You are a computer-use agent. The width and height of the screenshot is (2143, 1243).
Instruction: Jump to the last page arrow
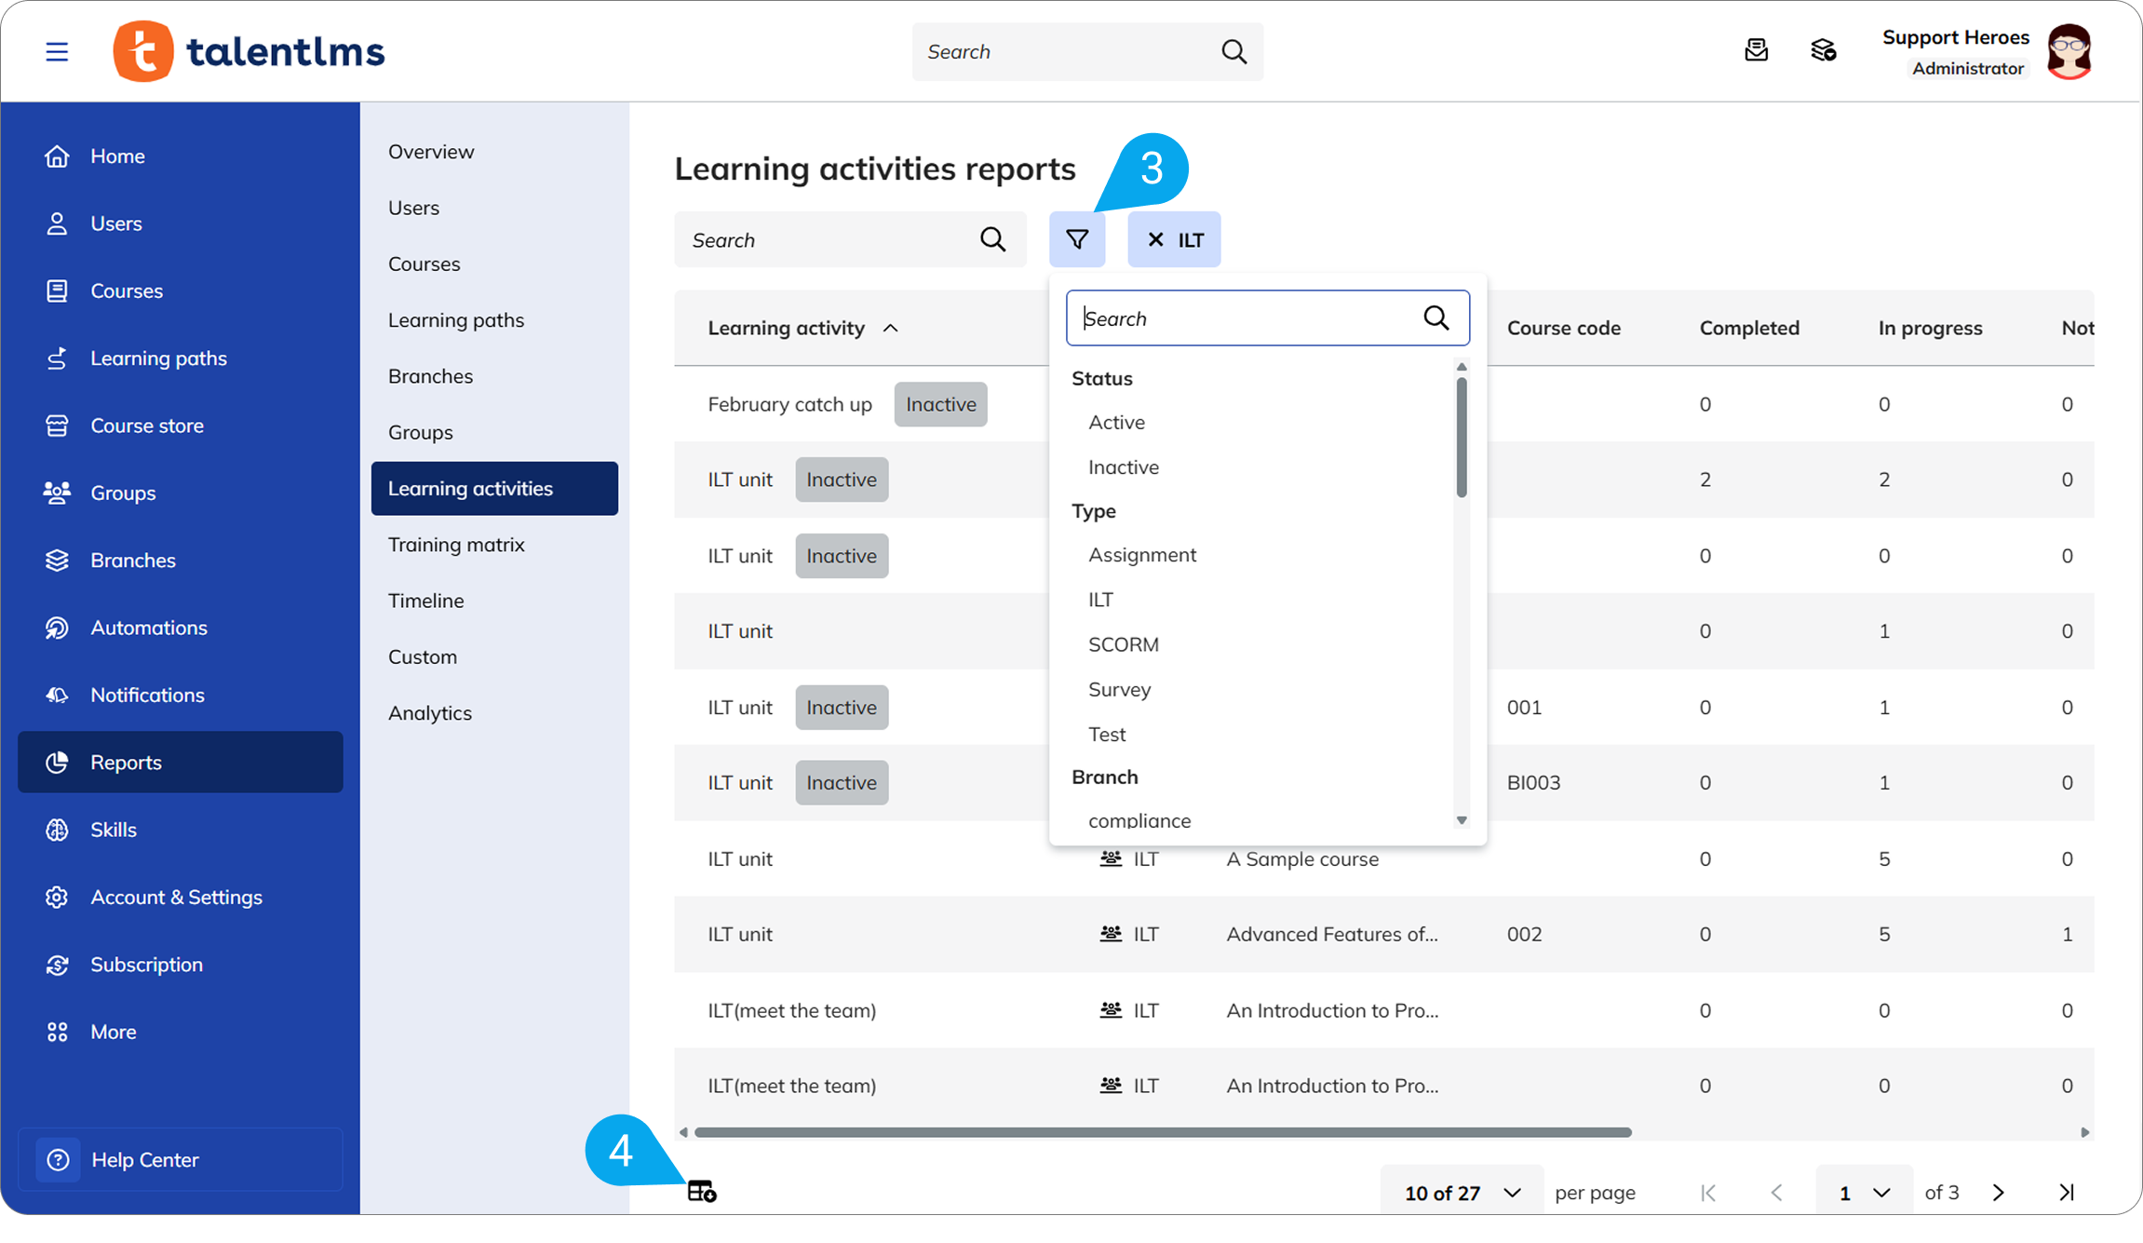pos(2066,1192)
